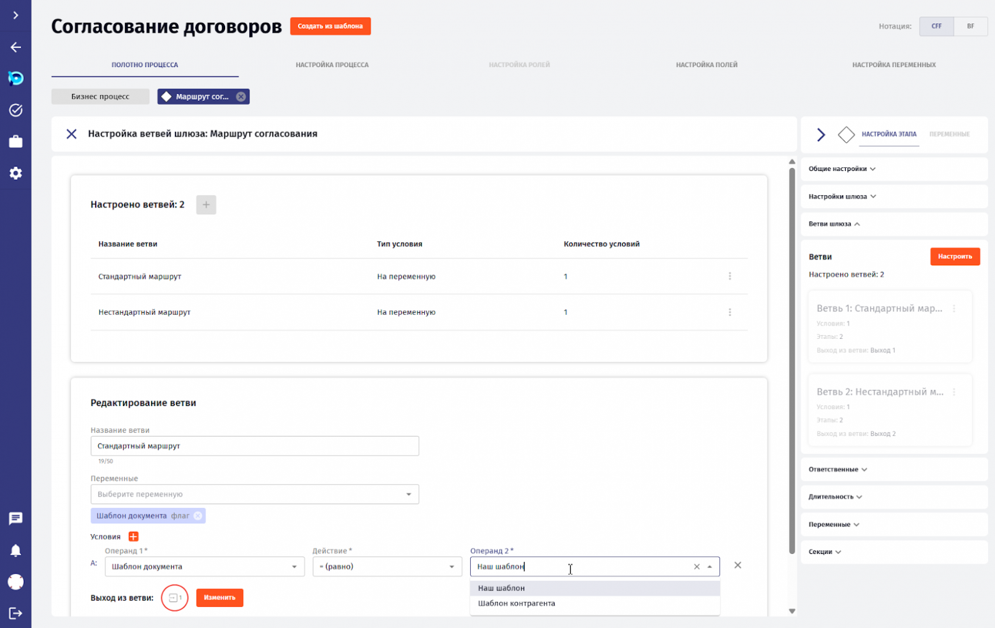Open tasks checkmark icon in sidebar
Image resolution: width=995 pixels, height=628 pixels.
(x=15, y=110)
